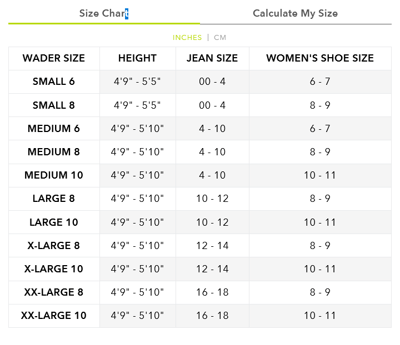Click the HEIGHT column header
The height and width of the screenshot is (345, 400).
[138, 58]
